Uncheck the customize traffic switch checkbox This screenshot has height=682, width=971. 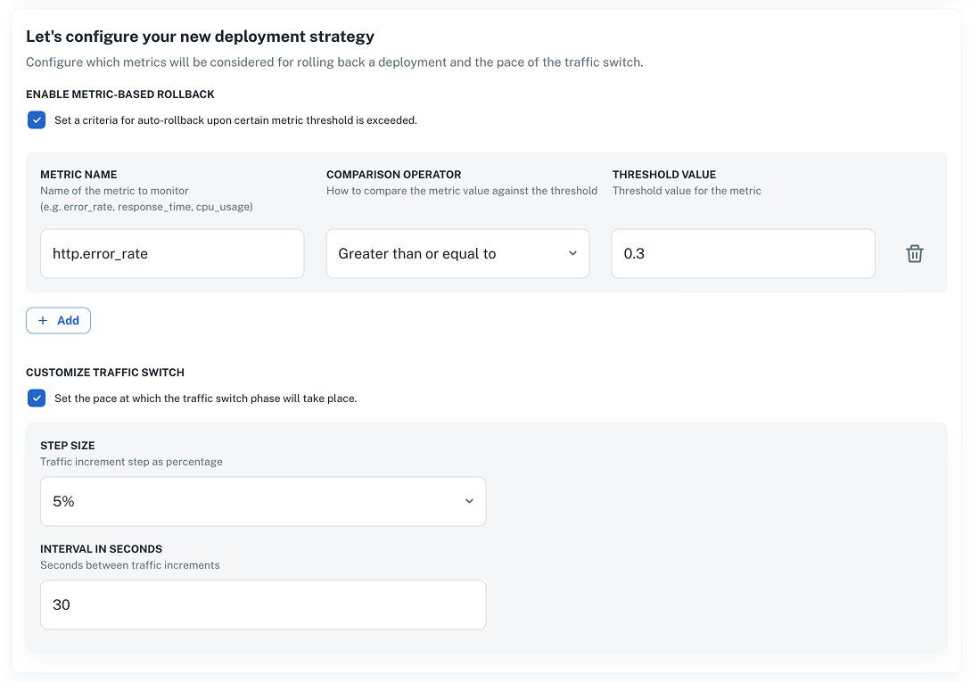click(37, 399)
